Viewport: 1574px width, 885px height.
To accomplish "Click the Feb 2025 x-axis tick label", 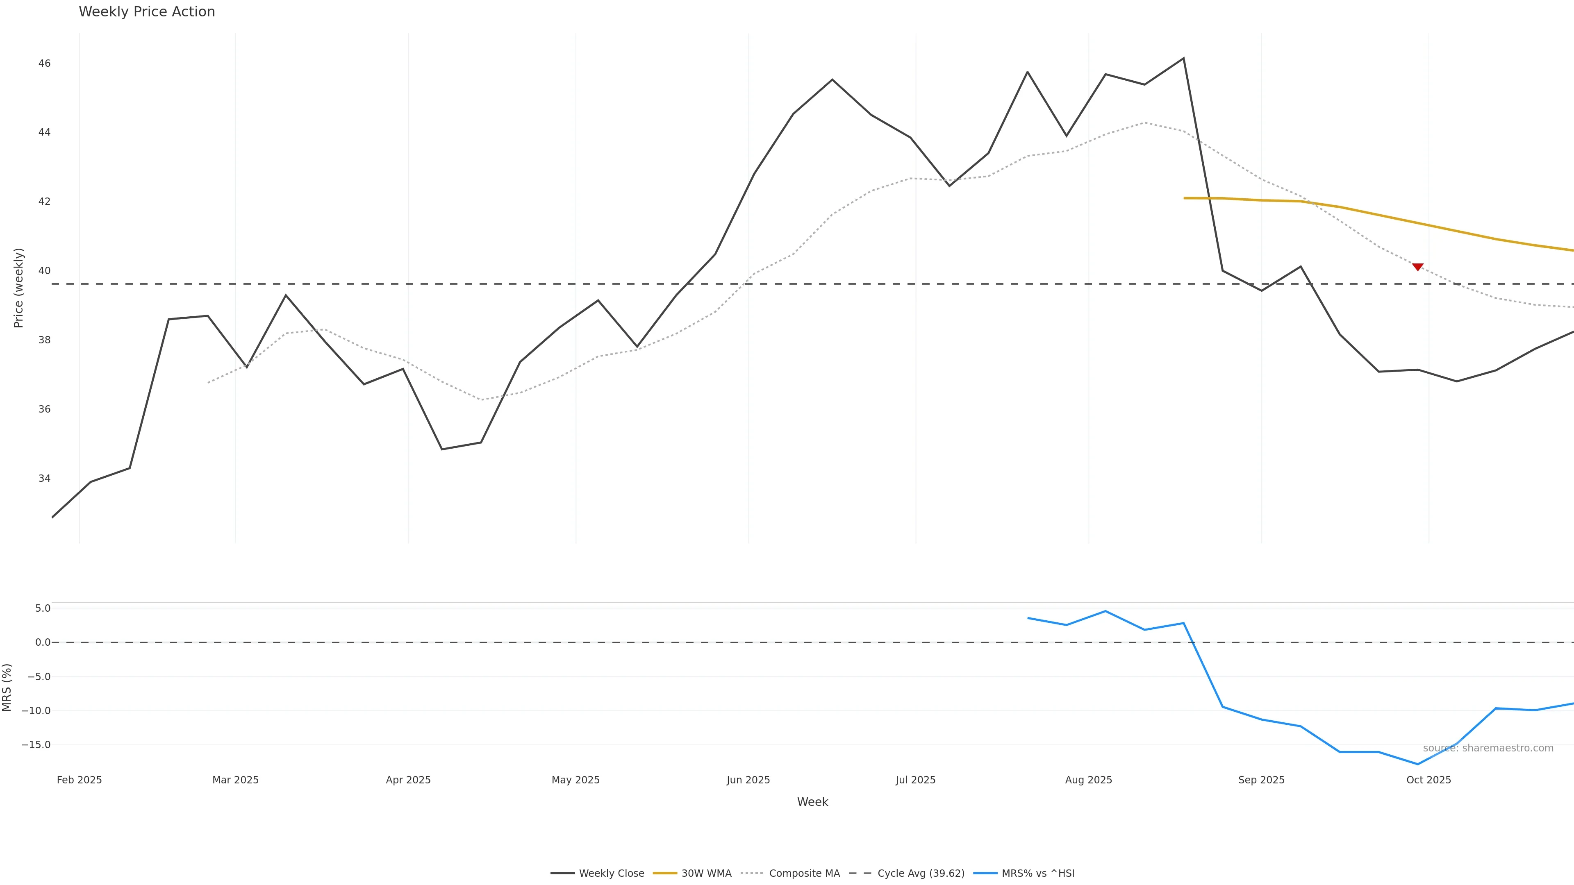I will (80, 780).
